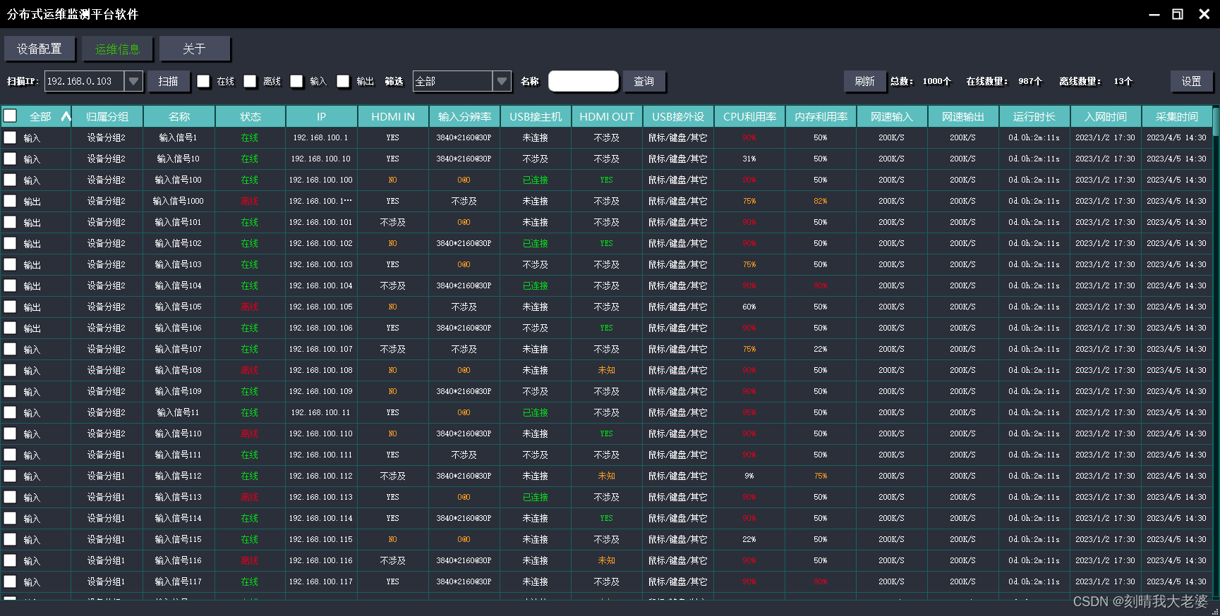1220x616 pixels.
Task: Sort by the HDMI IN column header
Action: coord(393,116)
